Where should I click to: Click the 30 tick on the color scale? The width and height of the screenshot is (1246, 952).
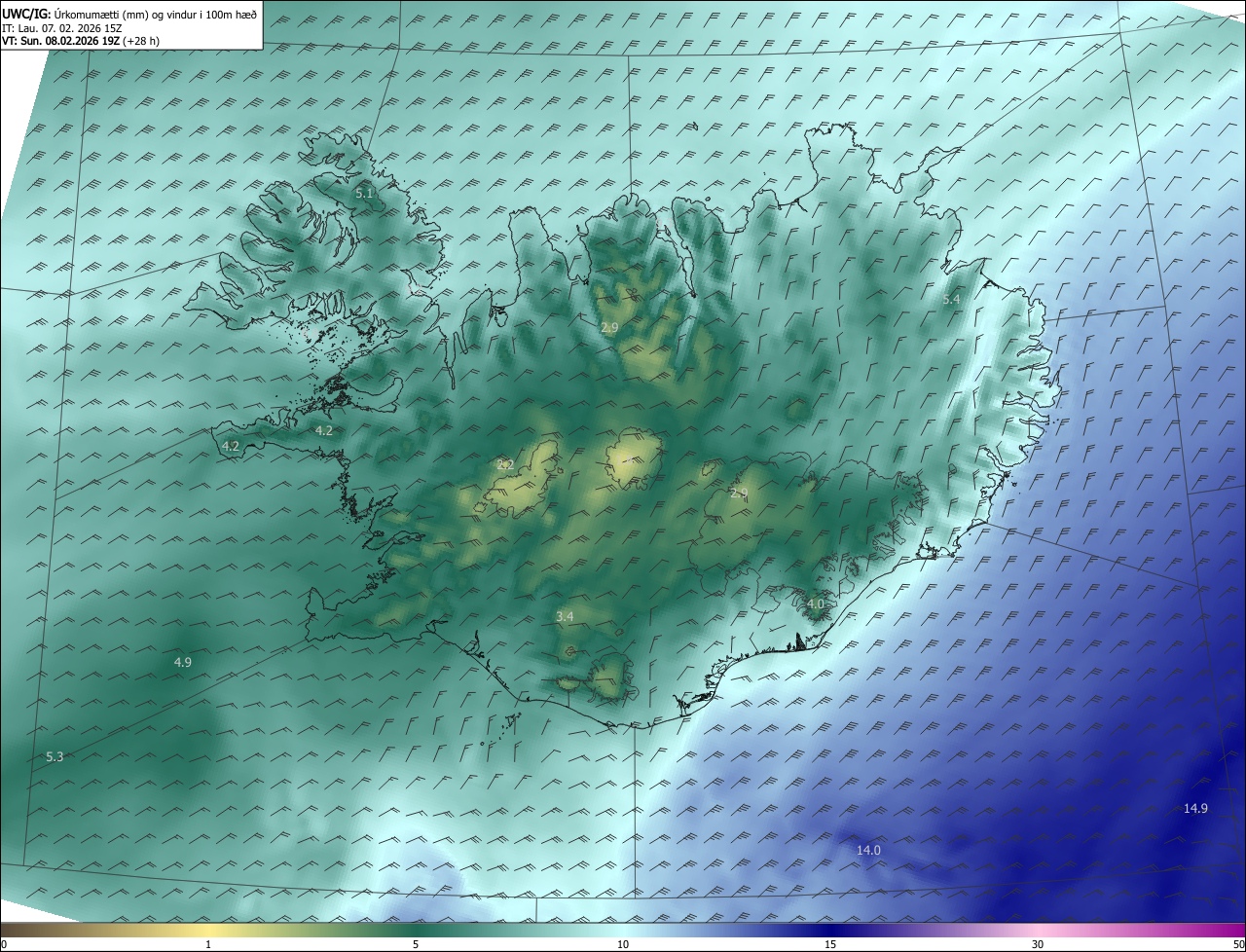point(1038,944)
